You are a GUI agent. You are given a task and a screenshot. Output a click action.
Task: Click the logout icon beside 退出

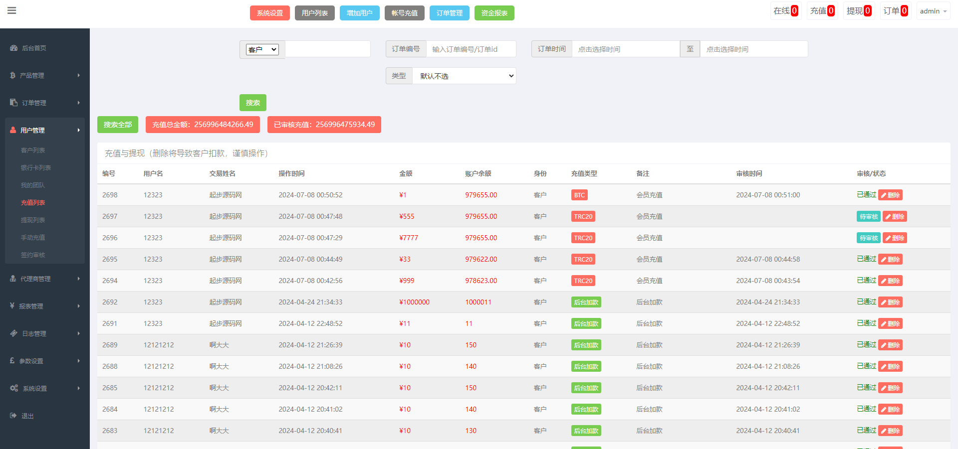pyautogui.click(x=13, y=416)
